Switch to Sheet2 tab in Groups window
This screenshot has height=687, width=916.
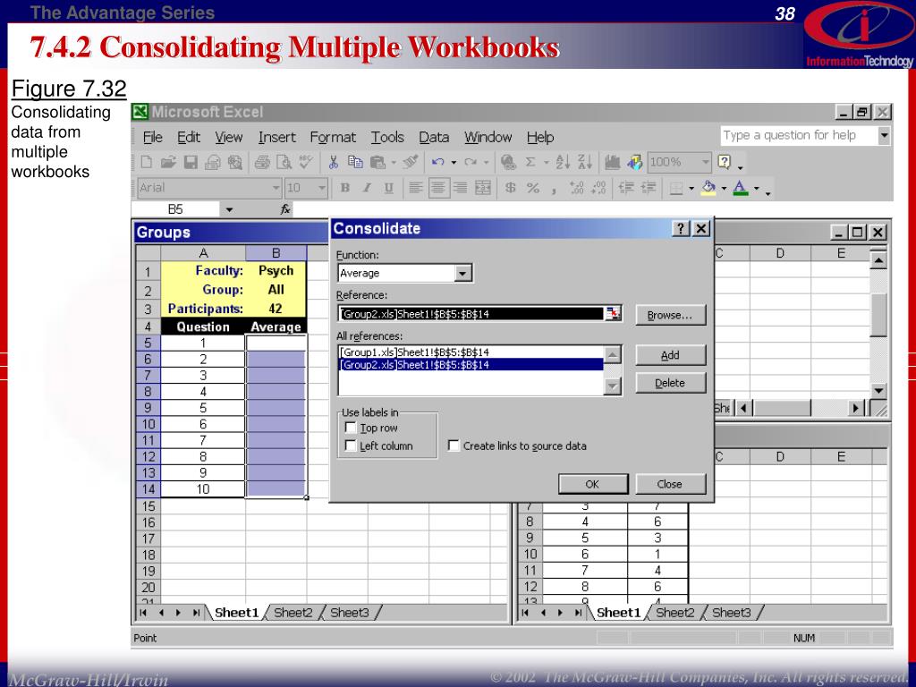293,613
